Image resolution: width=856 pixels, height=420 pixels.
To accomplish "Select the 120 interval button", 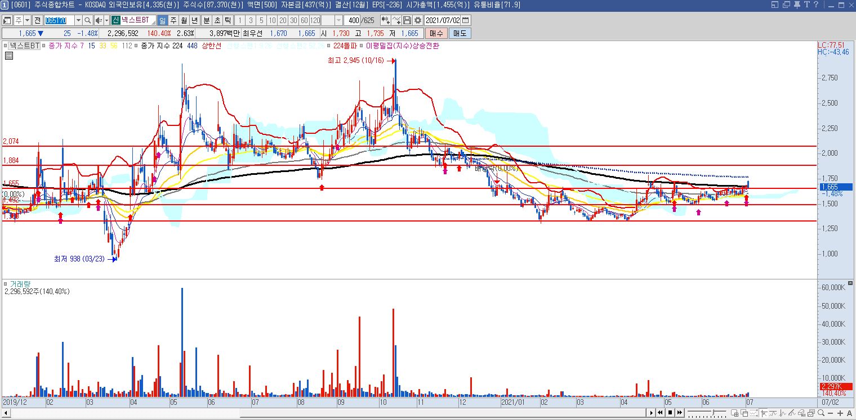I will click(x=315, y=20).
